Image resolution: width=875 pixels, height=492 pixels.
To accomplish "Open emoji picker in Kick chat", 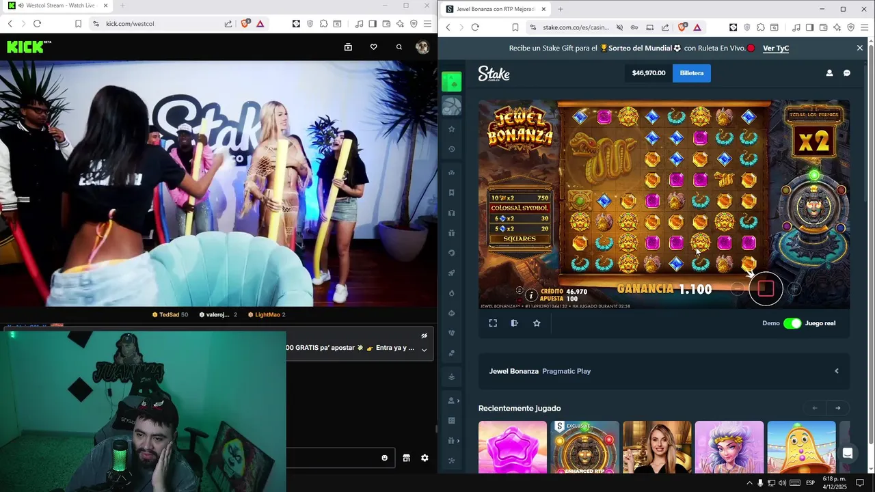I will (x=384, y=458).
